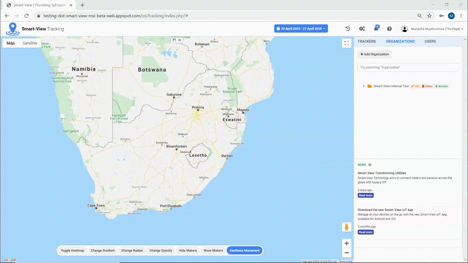Toggle fullscreen map view

347,43
